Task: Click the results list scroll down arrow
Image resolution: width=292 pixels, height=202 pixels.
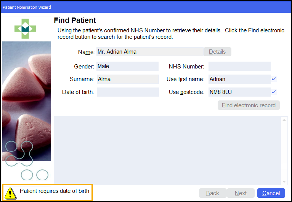Action: pyautogui.click(x=284, y=181)
